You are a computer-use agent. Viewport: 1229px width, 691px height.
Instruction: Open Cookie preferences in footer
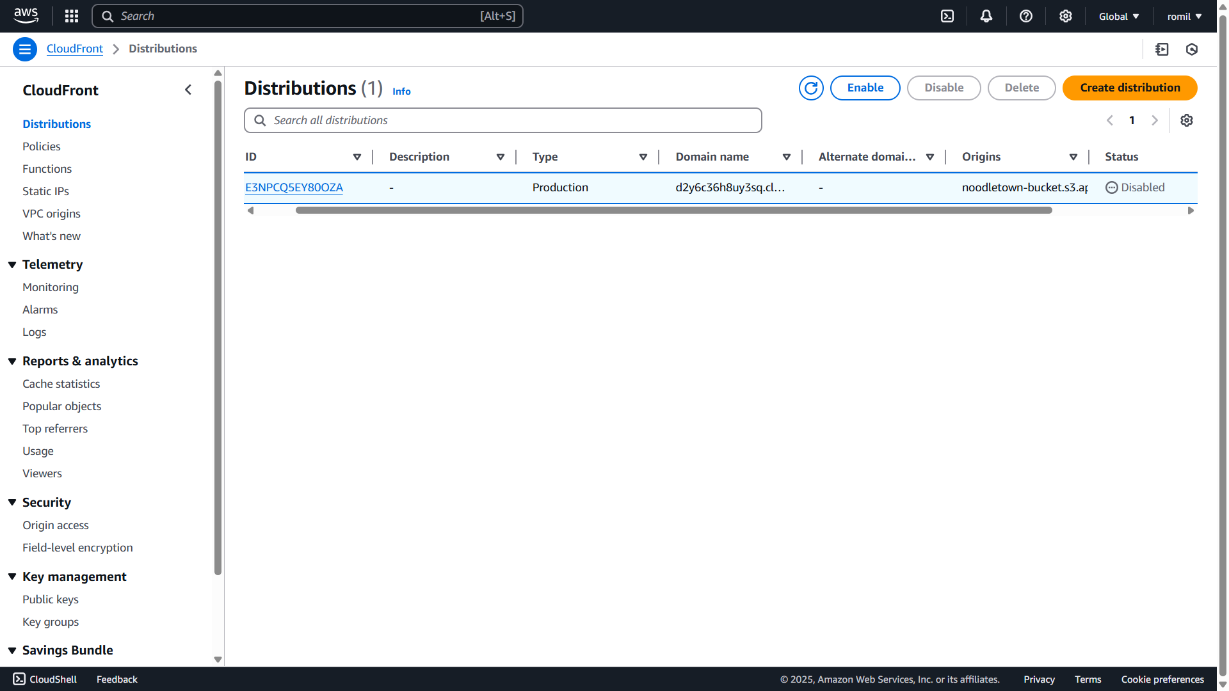pos(1162,679)
